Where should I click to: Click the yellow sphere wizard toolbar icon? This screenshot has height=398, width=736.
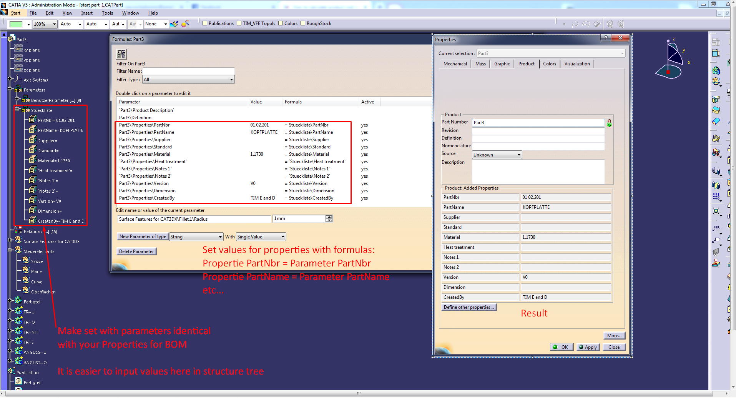(x=185, y=24)
